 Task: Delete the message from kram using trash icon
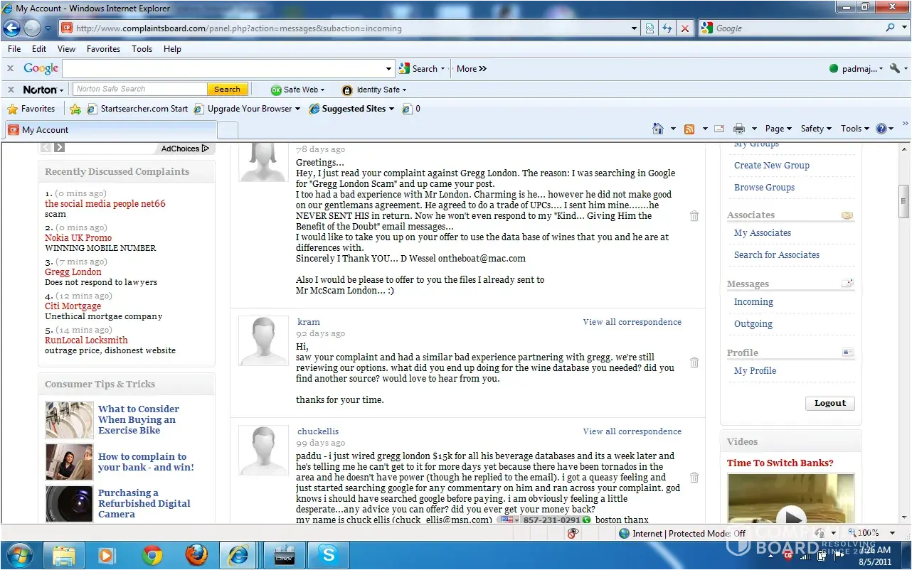[x=694, y=362]
